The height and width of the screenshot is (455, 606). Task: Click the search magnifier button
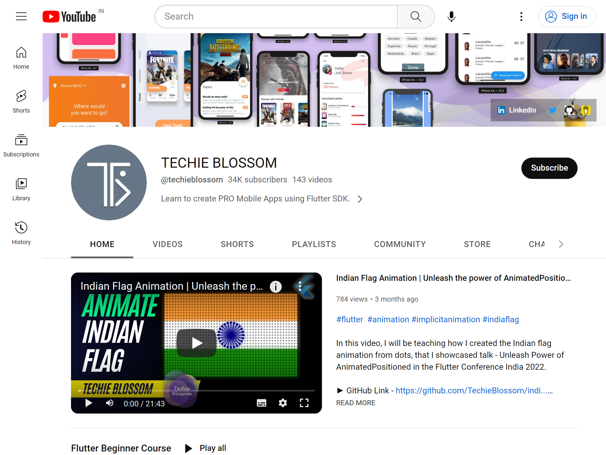tap(416, 17)
